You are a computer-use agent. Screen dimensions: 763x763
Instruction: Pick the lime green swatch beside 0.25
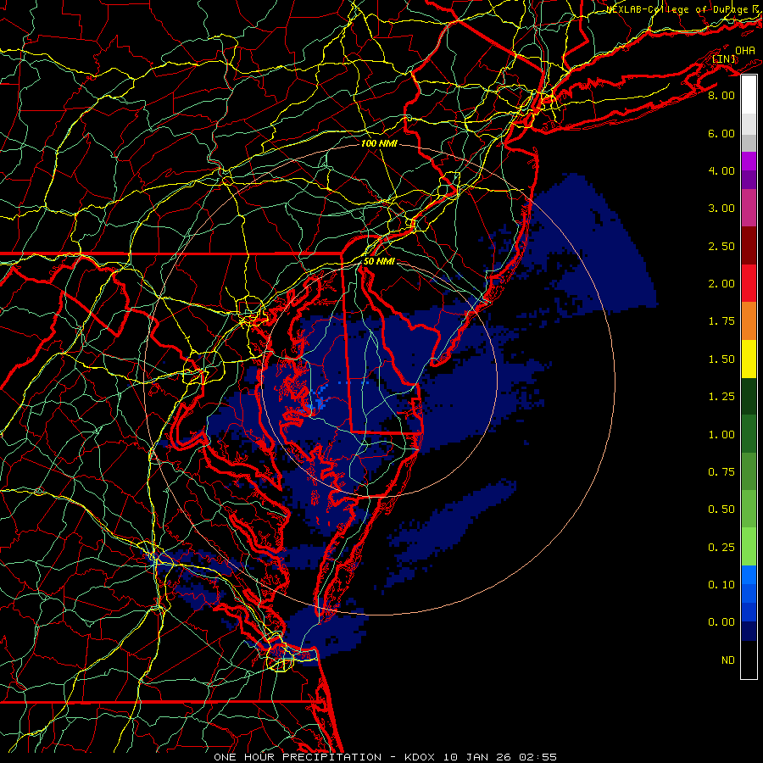coord(749,547)
